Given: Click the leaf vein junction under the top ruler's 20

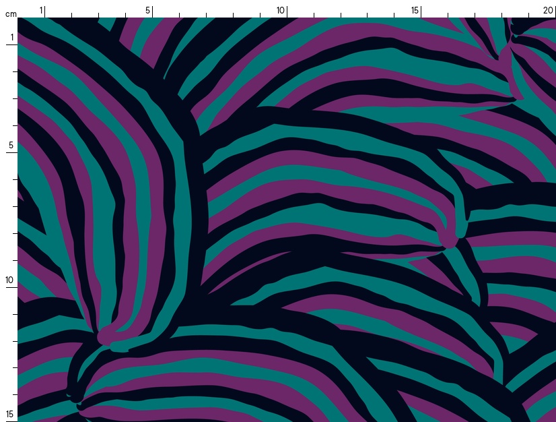Looking at the screenshot, I should [x=518, y=27].
